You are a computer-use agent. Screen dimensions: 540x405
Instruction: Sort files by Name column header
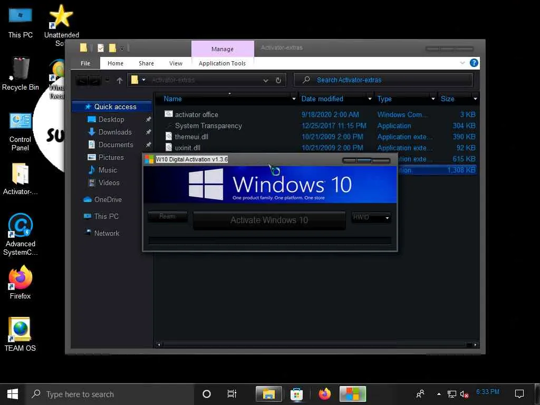pos(172,99)
